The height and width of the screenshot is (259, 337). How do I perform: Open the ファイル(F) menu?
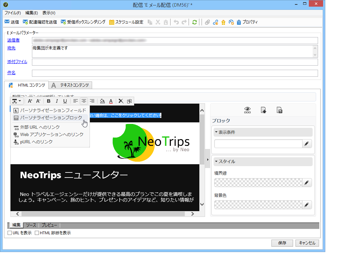13,13
